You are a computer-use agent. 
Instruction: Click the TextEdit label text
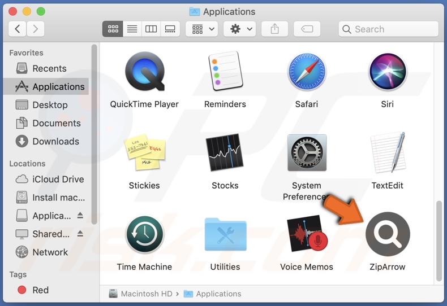[x=388, y=185]
